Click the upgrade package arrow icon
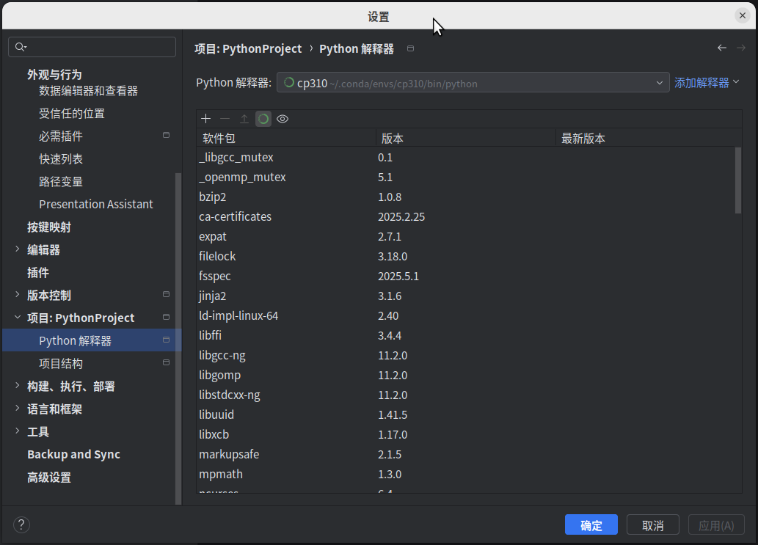Screen dimensions: 758x545 click(244, 119)
